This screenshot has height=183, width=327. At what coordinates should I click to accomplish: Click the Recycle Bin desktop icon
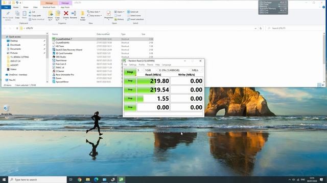[x=6, y=110]
